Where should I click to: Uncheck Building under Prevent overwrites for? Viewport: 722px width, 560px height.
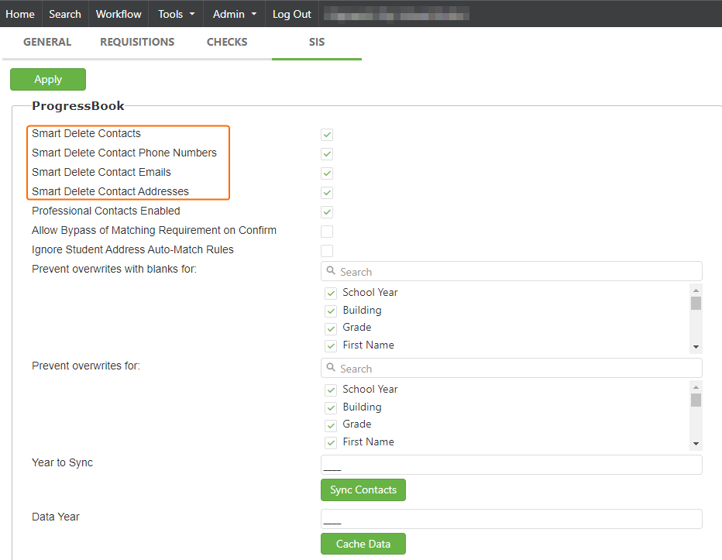click(331, 407)
